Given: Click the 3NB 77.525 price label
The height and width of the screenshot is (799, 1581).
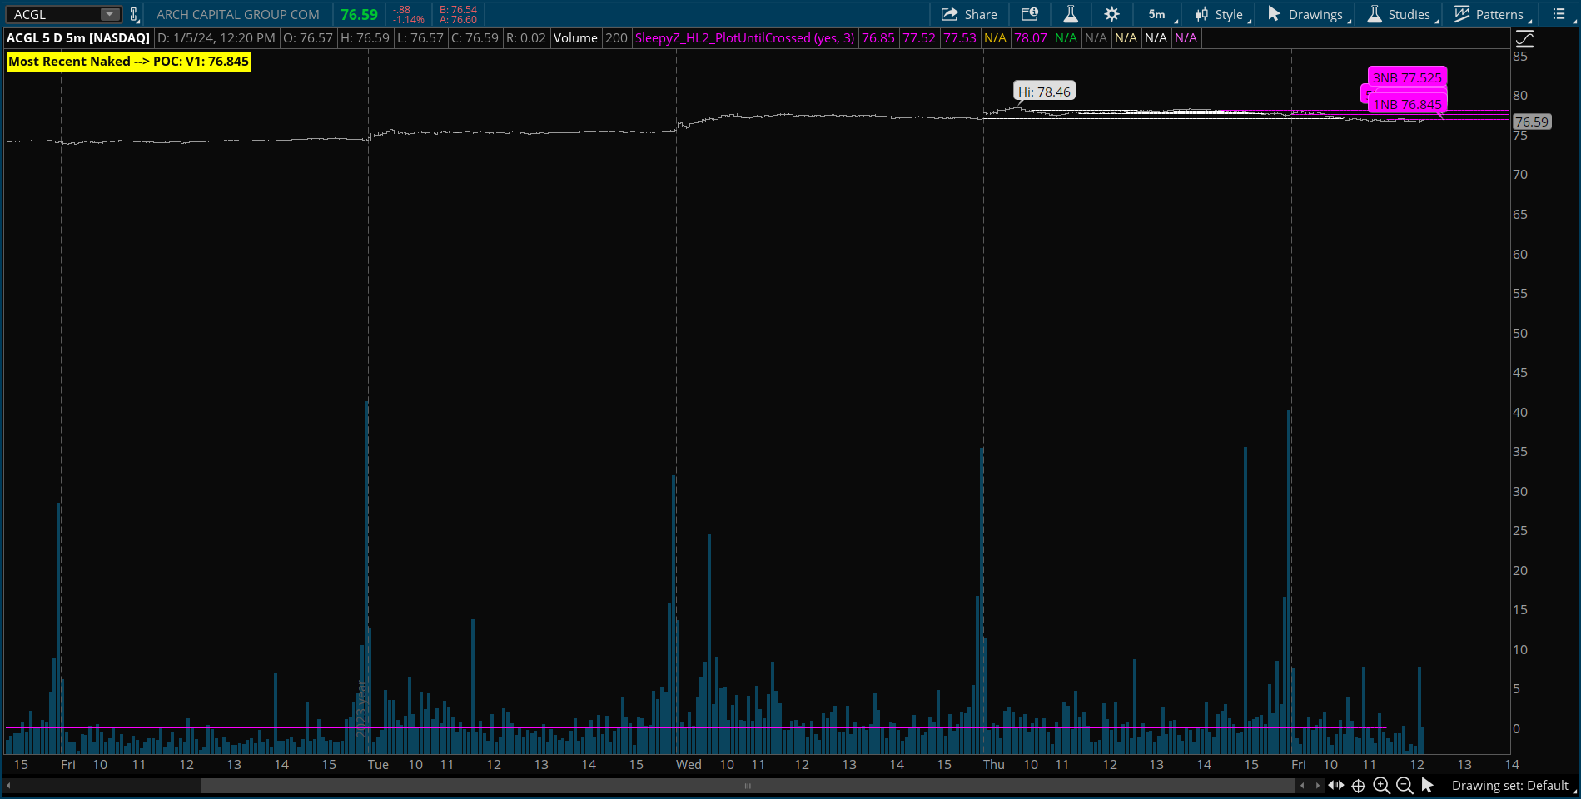Looking at the screenshot, I should coord(1406,77).
